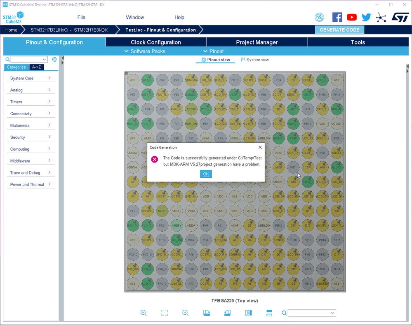The height and width of the screenshot is (325, 412).
Task: Click the 10 years anniversary badge
Action: tap(319, 17)
